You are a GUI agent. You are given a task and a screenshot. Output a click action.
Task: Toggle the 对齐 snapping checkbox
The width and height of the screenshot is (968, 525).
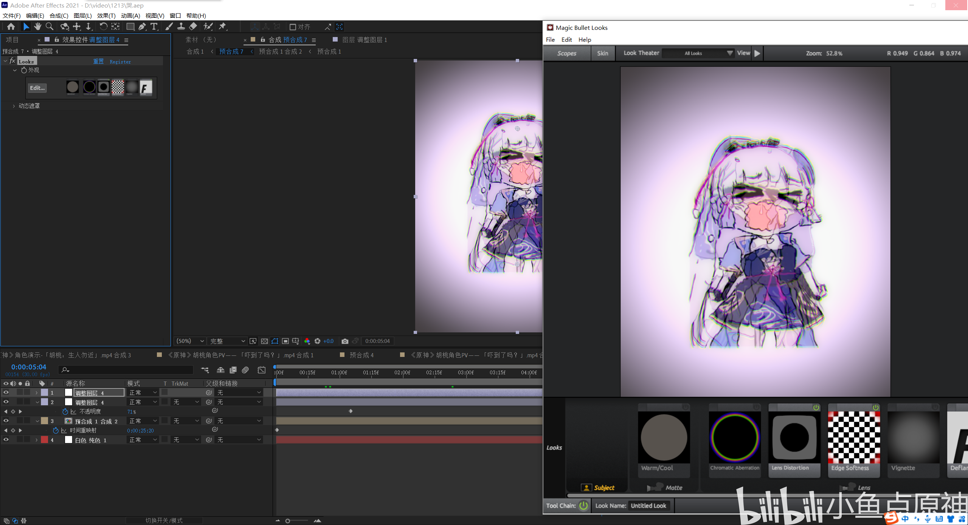coord(293,27)
